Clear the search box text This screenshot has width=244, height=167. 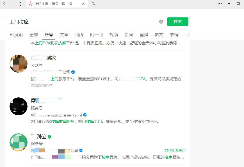(x=161, y=22)
